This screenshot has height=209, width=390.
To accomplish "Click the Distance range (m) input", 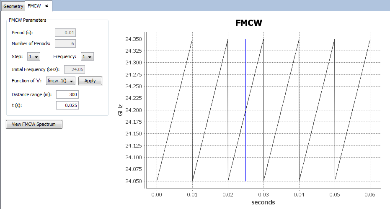I will point(67,94).
